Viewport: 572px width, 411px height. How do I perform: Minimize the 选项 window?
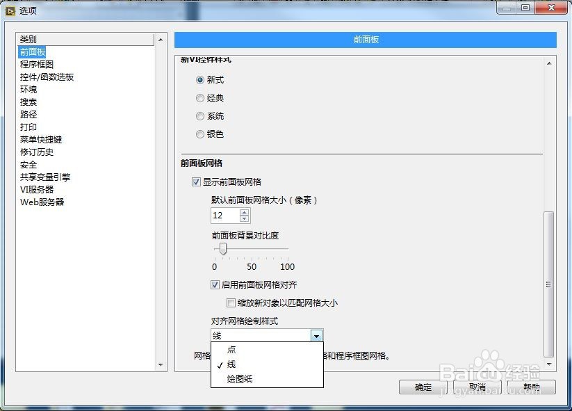click(x=507, y=8)
